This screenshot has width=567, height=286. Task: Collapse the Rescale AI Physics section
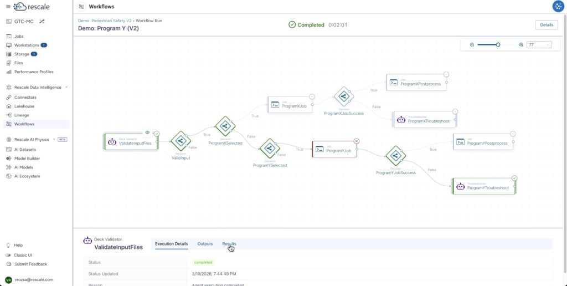tap(54, 139)
